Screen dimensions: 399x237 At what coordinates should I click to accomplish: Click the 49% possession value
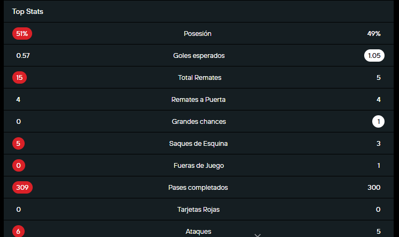pos(373,33)
